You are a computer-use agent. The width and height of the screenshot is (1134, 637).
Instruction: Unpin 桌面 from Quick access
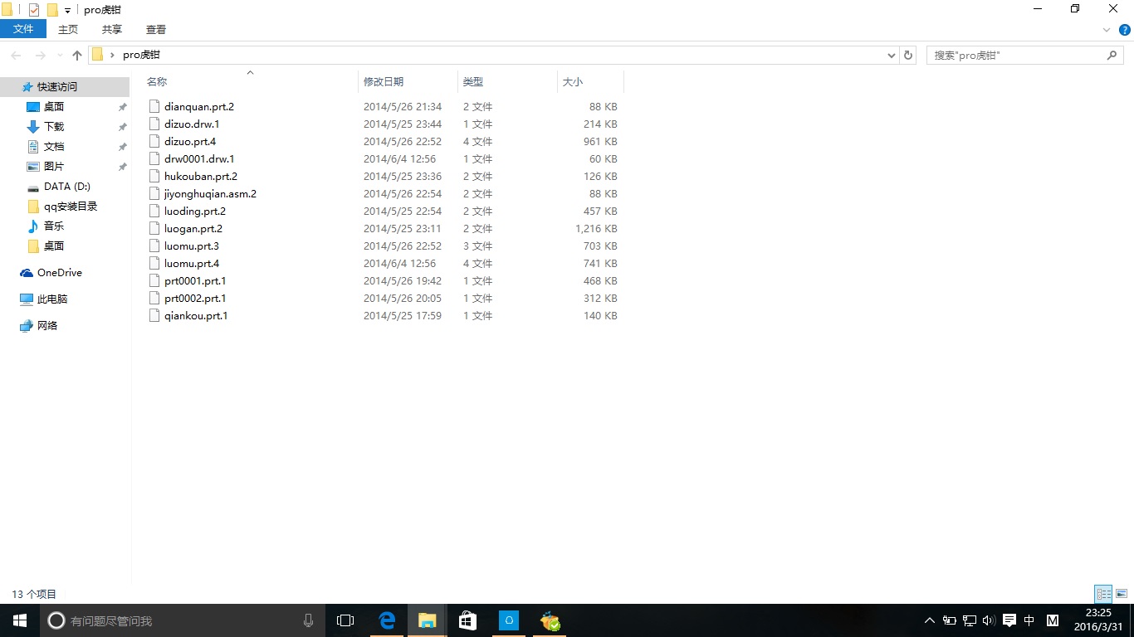click(122, 106)
